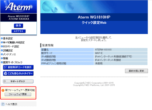This screenshot has width=152, height=110.
Task: Click the NEC Platforms copyright line
Action: click(x=94, y=85)
